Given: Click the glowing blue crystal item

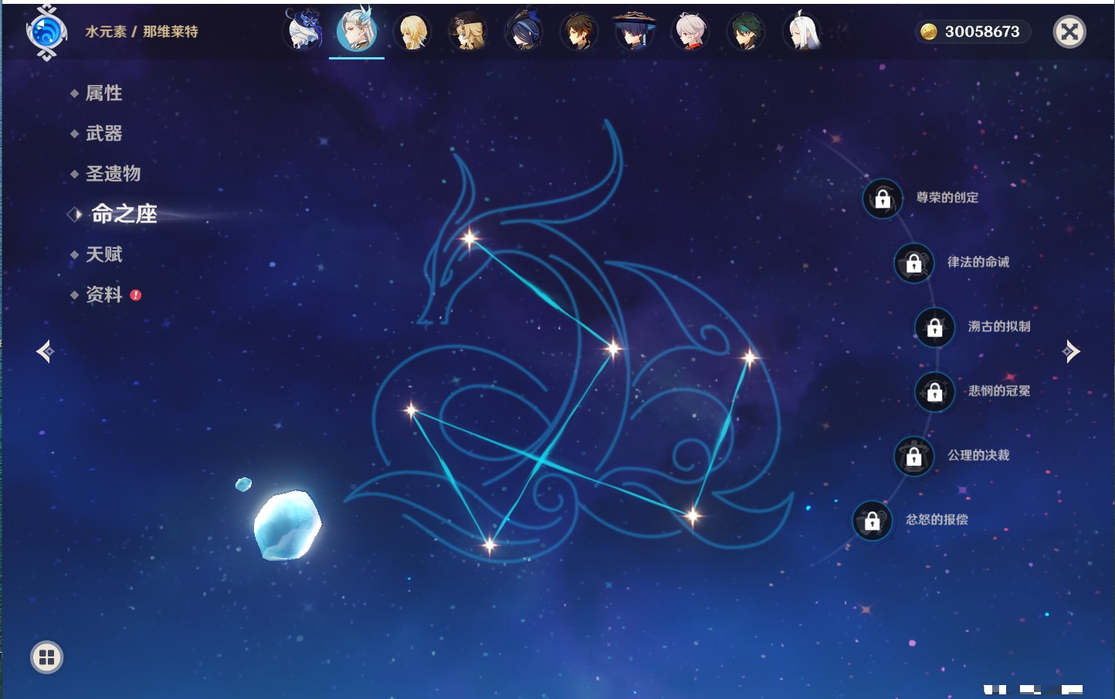Looking at the screenshot, I should 286,524.
